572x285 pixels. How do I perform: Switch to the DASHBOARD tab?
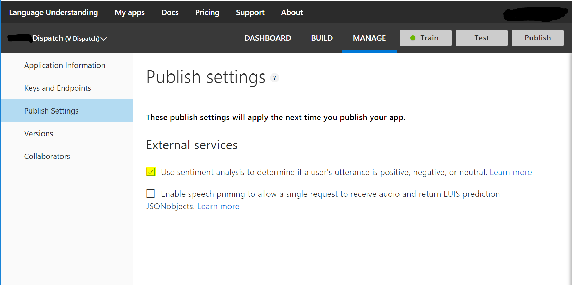tap(268, 38)
